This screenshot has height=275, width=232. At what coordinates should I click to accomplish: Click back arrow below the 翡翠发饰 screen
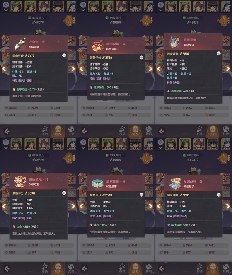click(x=162, y=131)
